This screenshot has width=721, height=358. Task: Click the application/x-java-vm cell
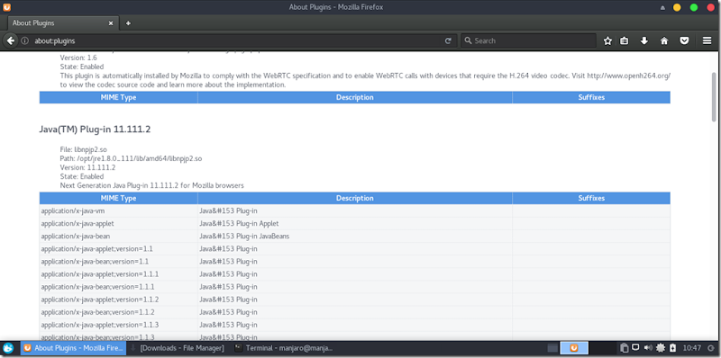pos(119,210)
